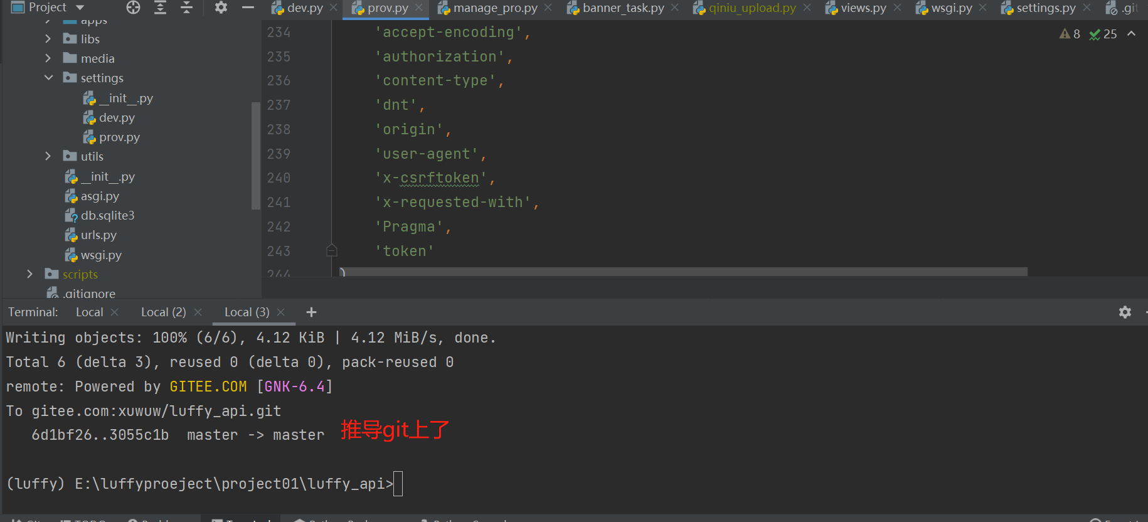
Task: Click the warnings indicator showing 8
Action: click(1070, 34)
